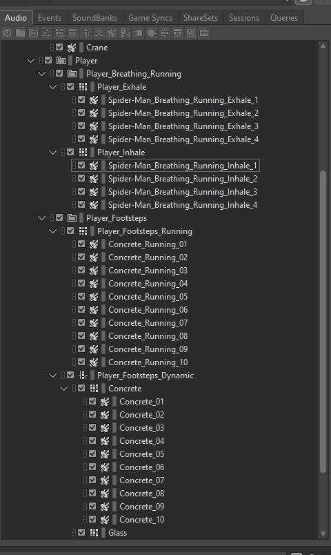The width and height of the screenshot is (331, 555).
Task: Toggle checkbox for Concrete_Running_01
Action: pyautogui.click(x=81, y=244)
